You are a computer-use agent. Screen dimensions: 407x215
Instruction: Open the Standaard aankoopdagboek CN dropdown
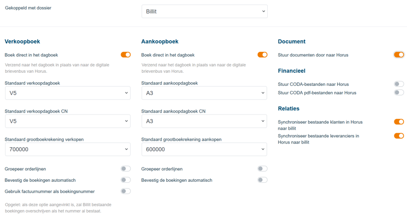point(204,121)
